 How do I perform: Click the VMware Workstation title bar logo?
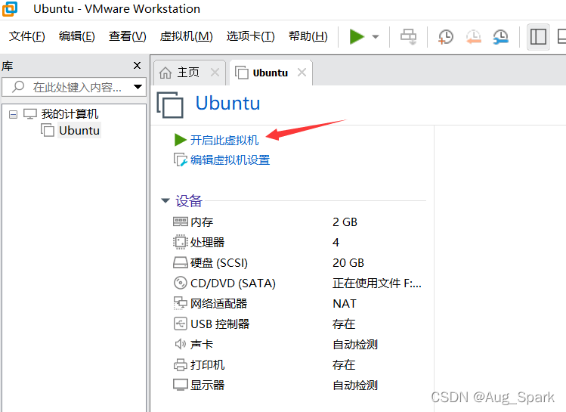(10, 8)
